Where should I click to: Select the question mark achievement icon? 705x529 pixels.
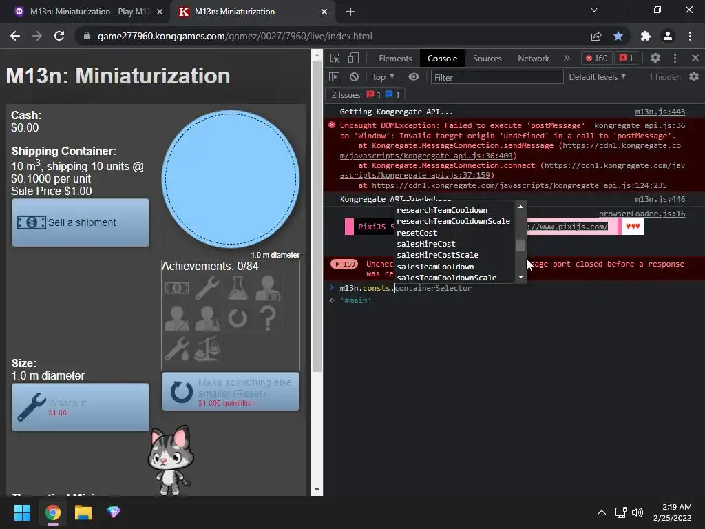[x=268, y=318]
